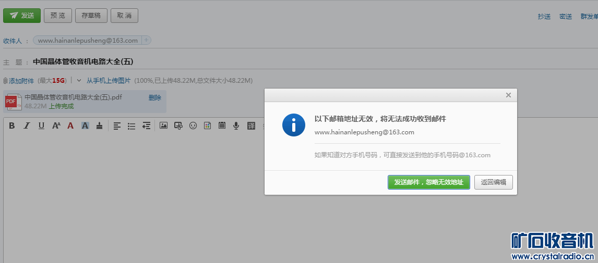Click the translate (译) icon
This screenshot has width=598, height=263.
tap(251, 126)
